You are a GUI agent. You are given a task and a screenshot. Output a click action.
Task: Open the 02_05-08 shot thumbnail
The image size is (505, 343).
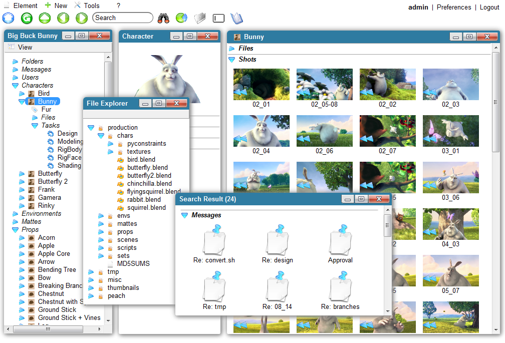tap(324, 84)
